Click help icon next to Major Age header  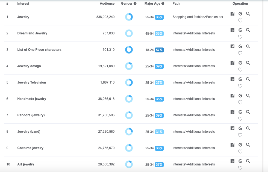163,4
